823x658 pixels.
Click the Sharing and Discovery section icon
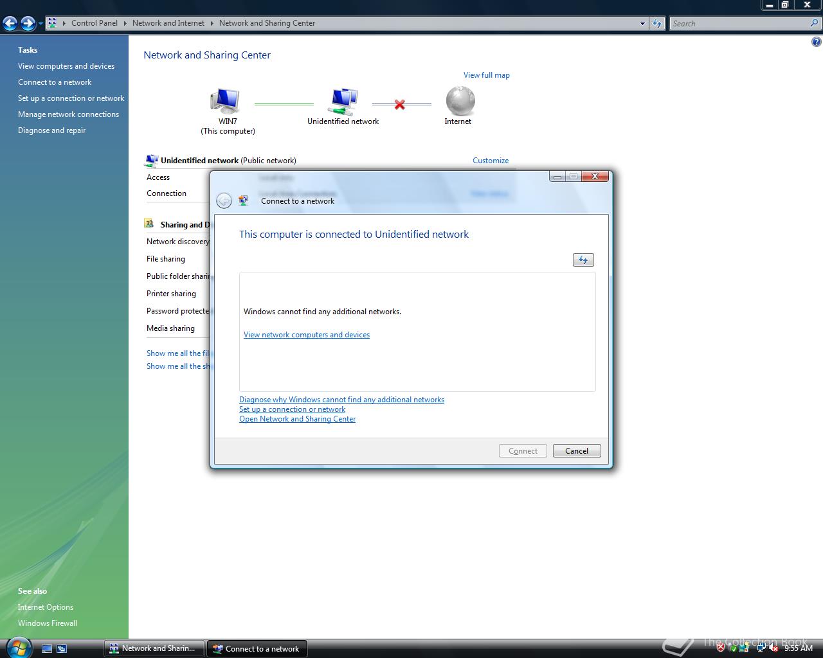[x=149, y=224]
